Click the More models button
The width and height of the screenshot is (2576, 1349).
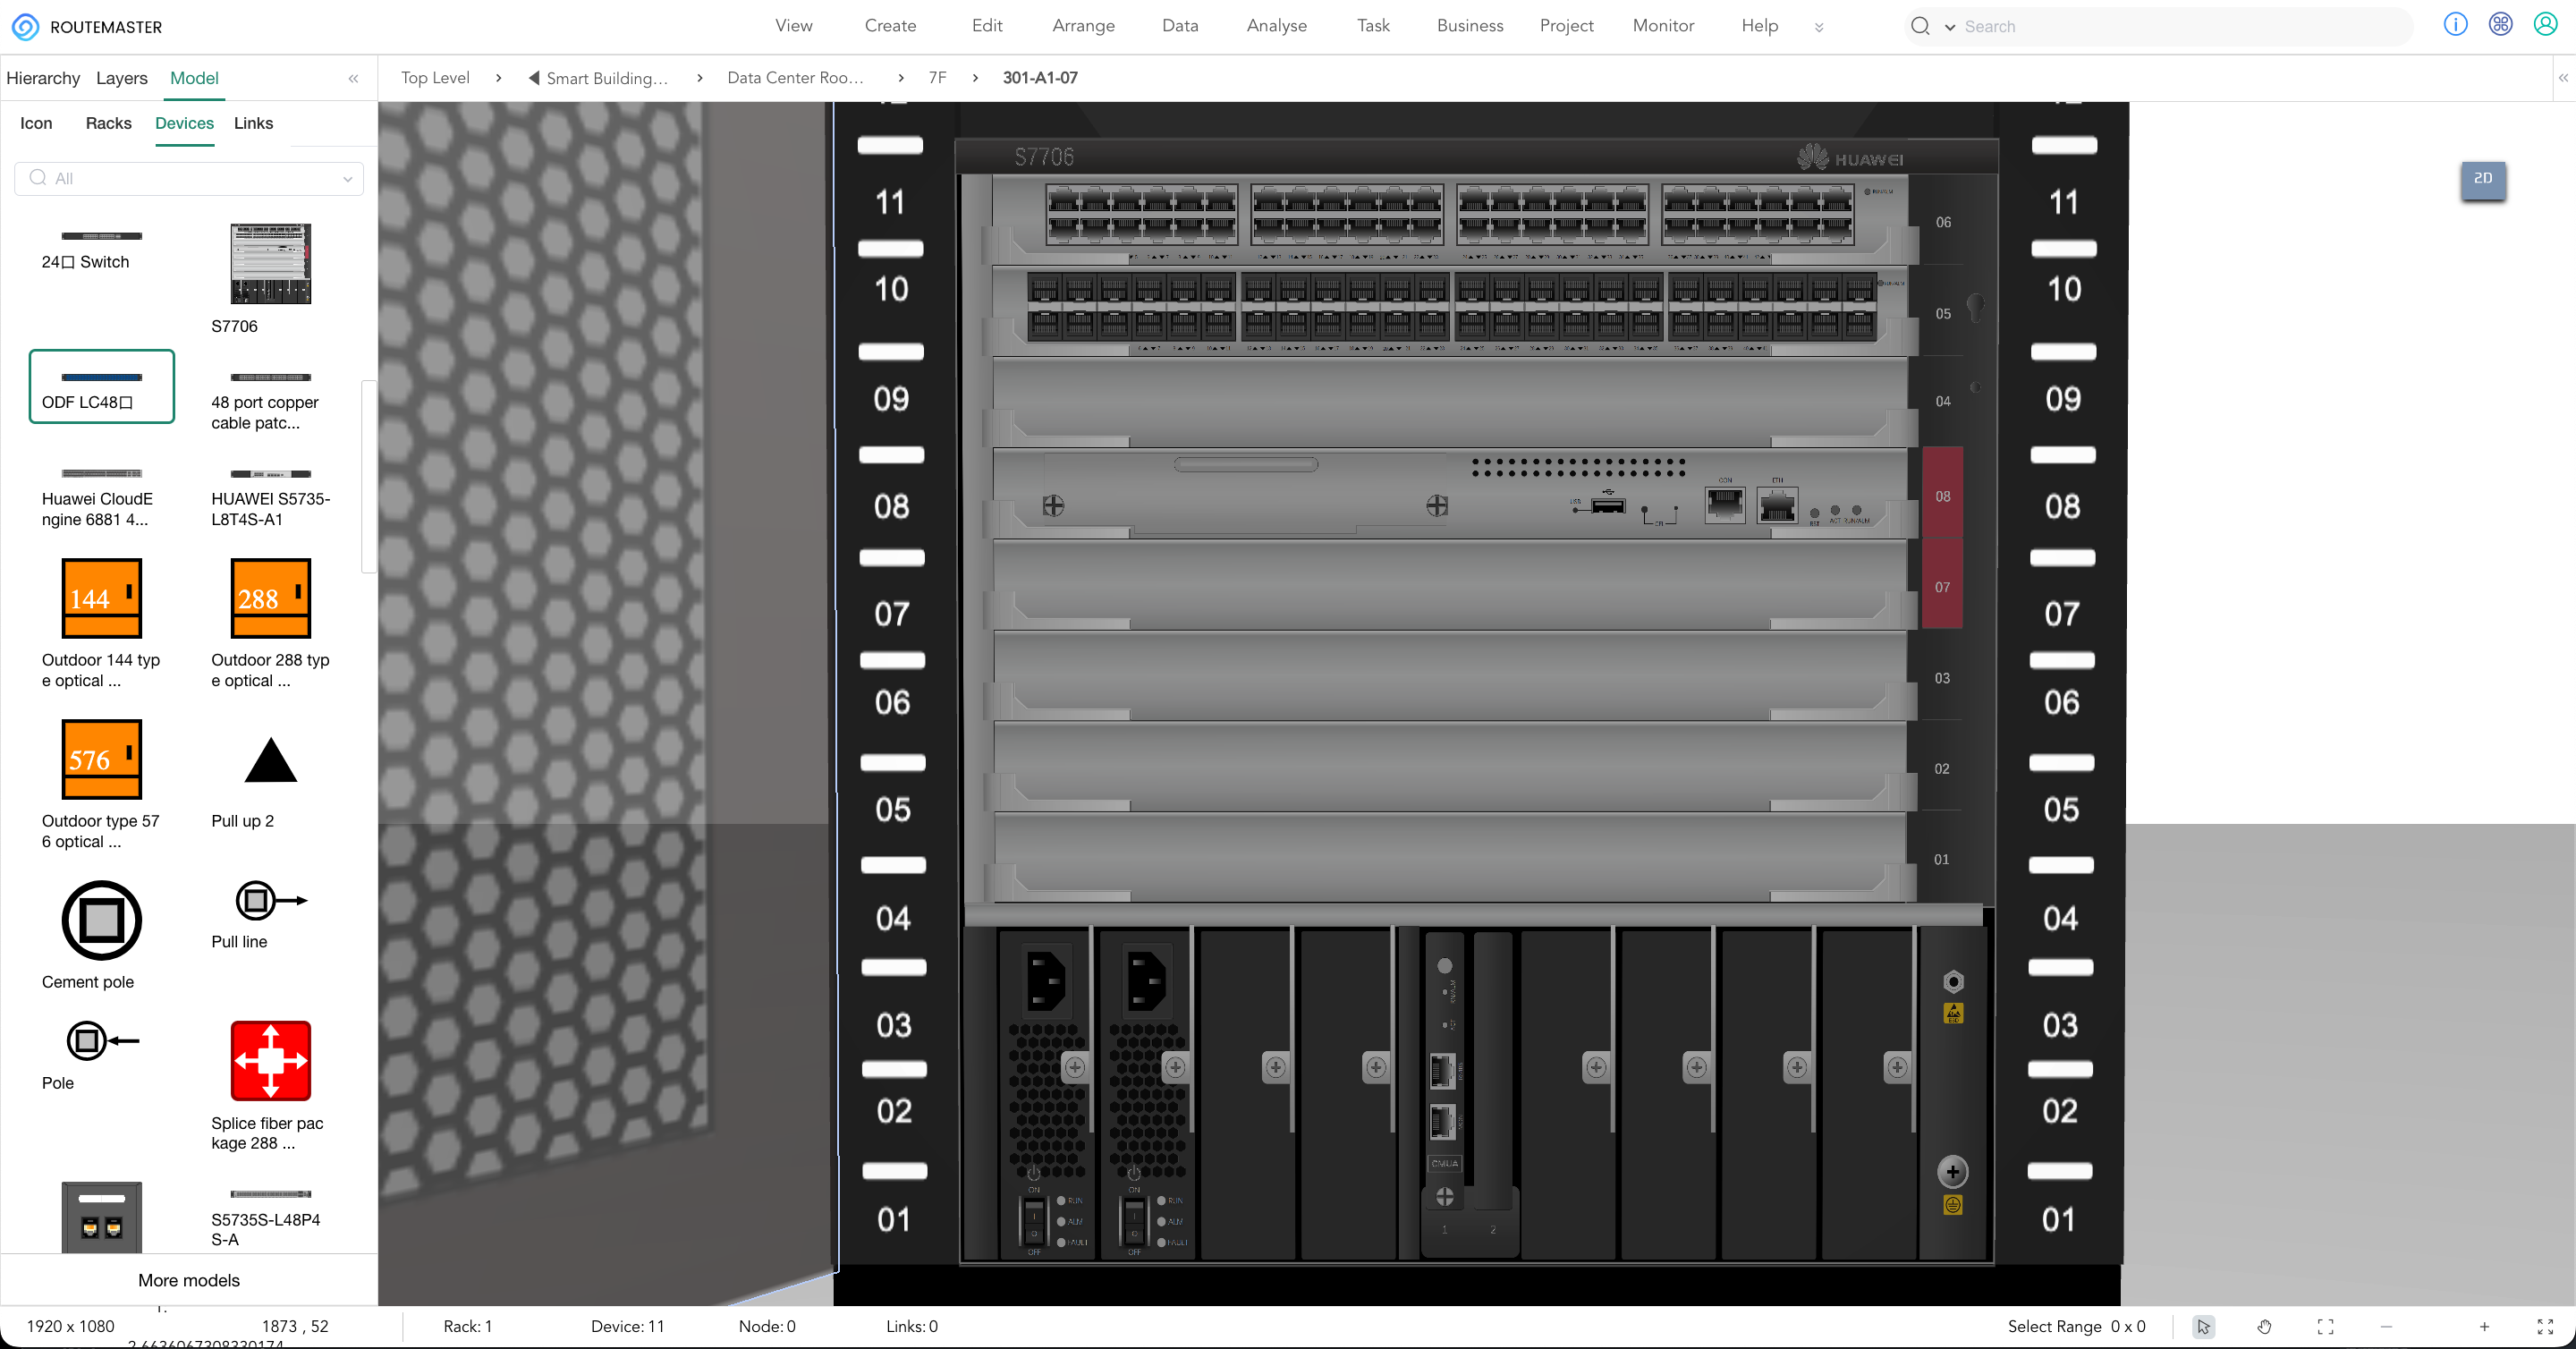pyautogui.click(x=189, y=1280)
